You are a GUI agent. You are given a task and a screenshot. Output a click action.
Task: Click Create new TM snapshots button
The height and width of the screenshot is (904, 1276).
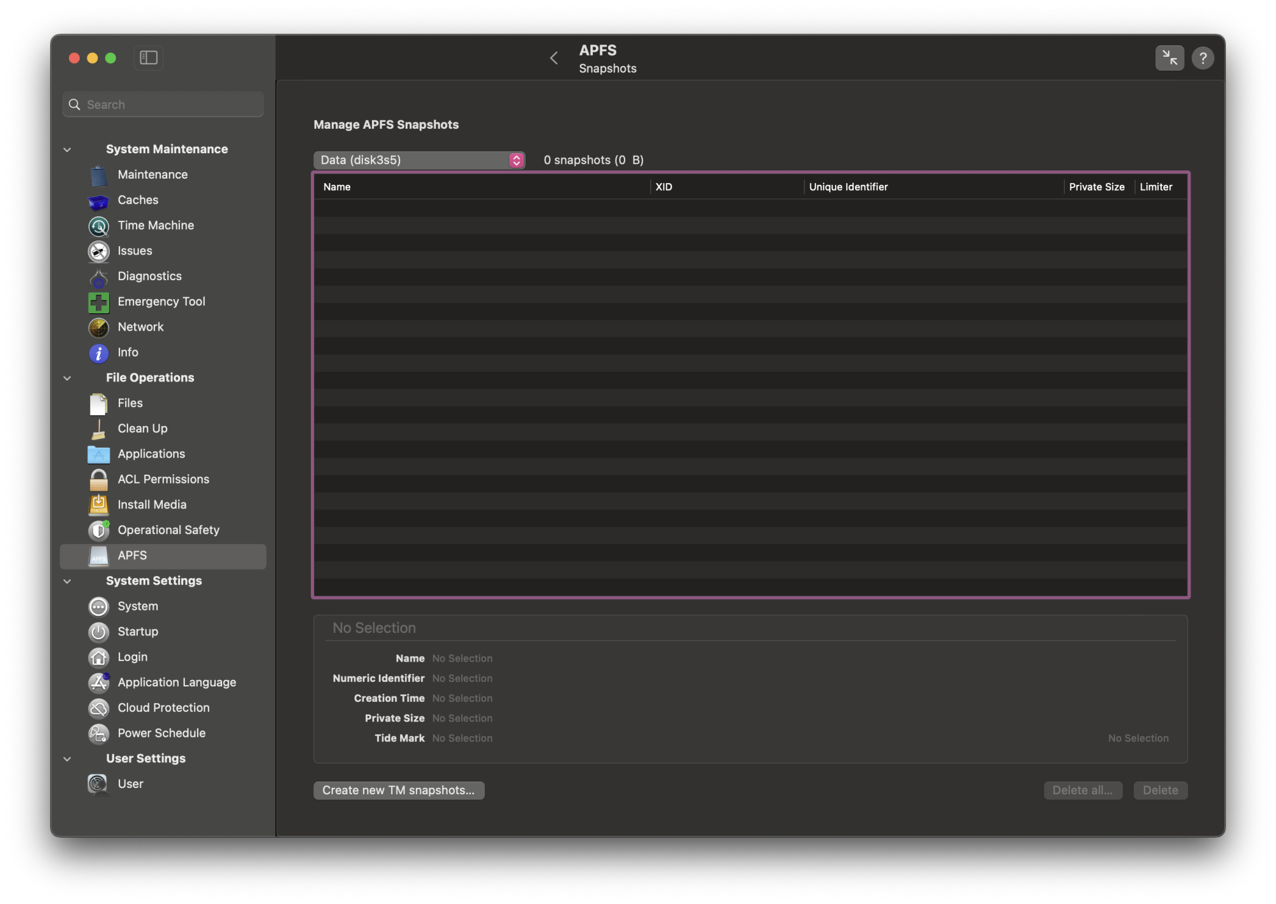(x=398, y=790)
